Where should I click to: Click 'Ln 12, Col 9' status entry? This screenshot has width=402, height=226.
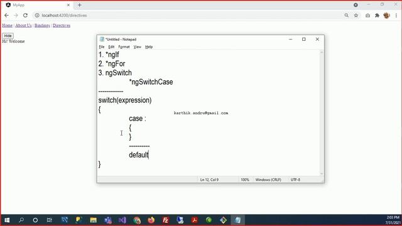click(x=209, y=180)
